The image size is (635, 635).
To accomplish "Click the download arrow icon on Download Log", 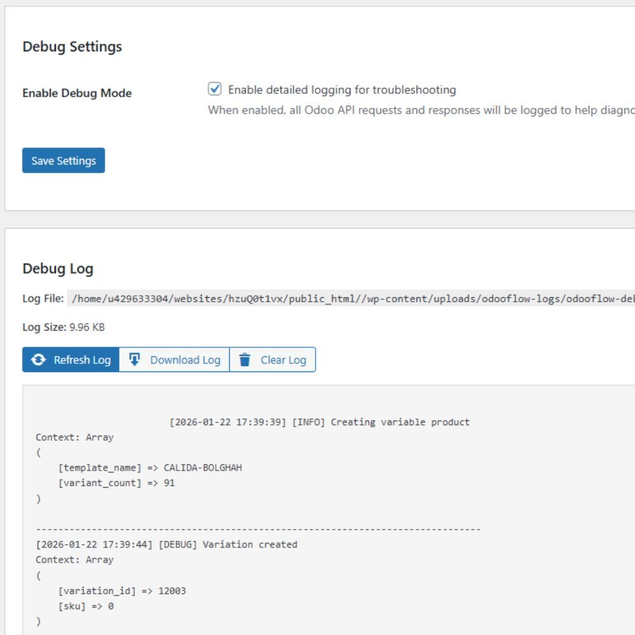I will point(135,359).
